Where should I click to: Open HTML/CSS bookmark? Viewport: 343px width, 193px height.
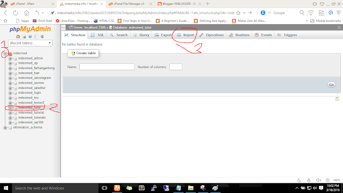click(x=104, y=21)
